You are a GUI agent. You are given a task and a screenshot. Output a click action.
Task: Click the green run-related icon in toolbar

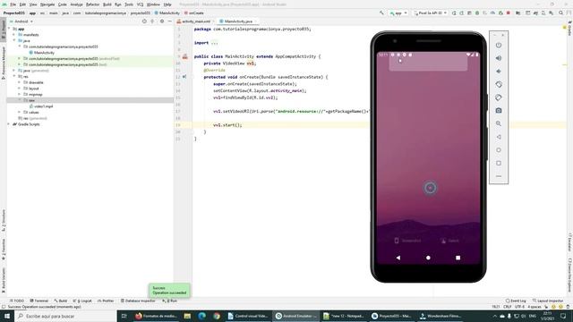pyautogui.click(x=454, y=13)
